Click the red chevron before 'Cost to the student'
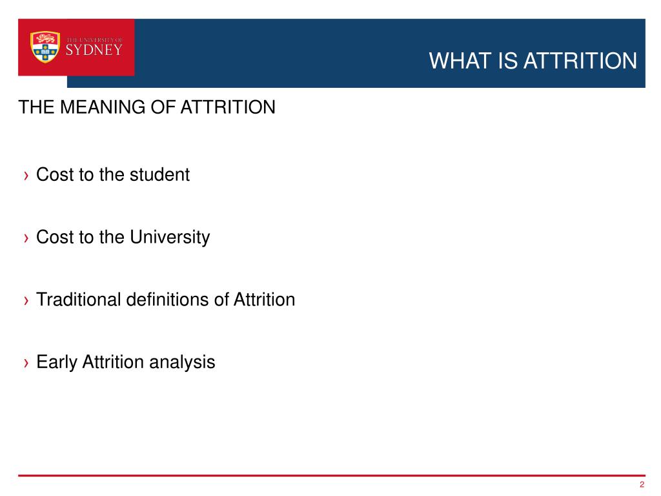Image resolution: width=661 pixels, height=496 pixels. [26, 176]
